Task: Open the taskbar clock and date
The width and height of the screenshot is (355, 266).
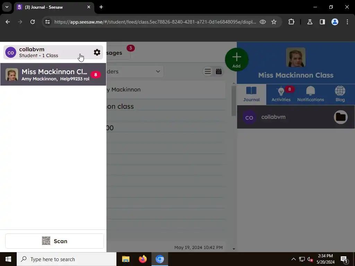Action: point(325,259)
